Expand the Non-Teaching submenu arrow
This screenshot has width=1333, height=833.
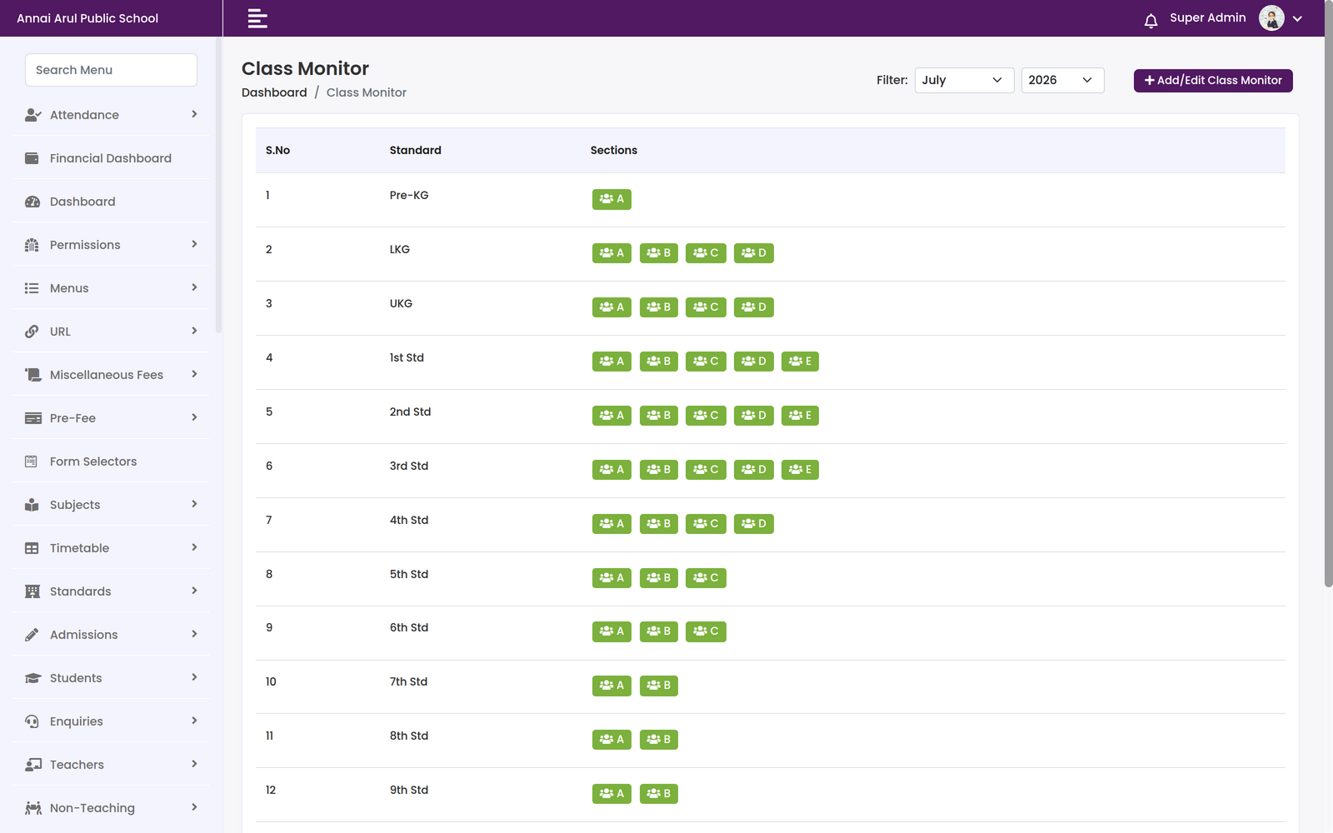pyautogui.click(x=194, y=807)
